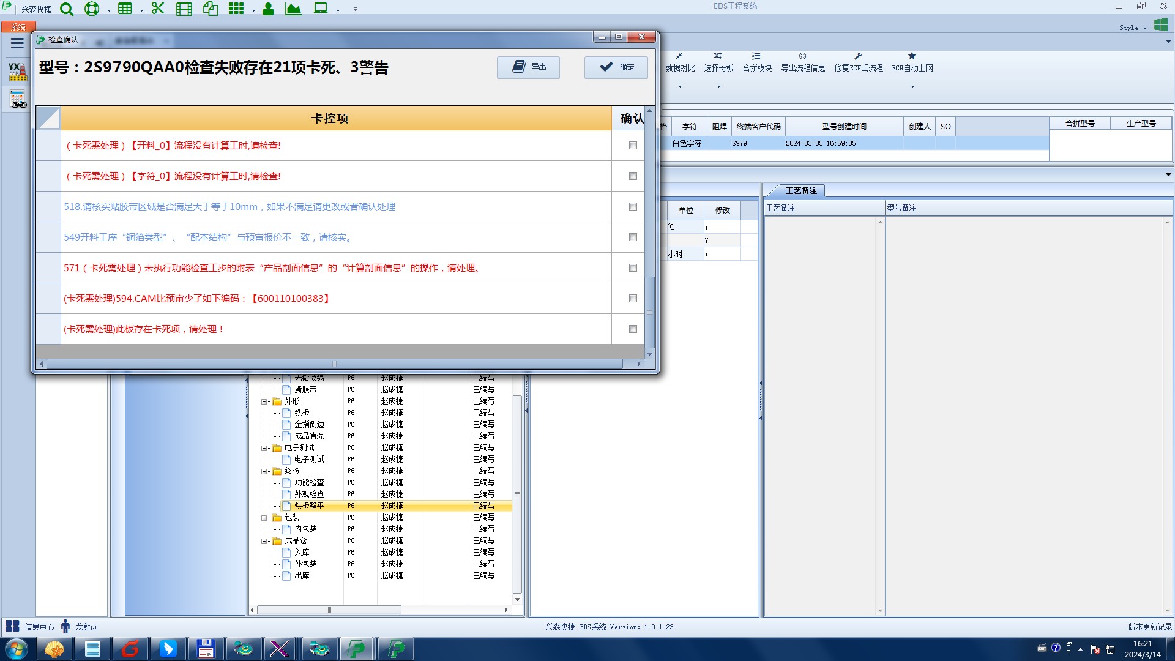
Task: Check confirm box for 594.CAM error row
Action: click(633, 299)
